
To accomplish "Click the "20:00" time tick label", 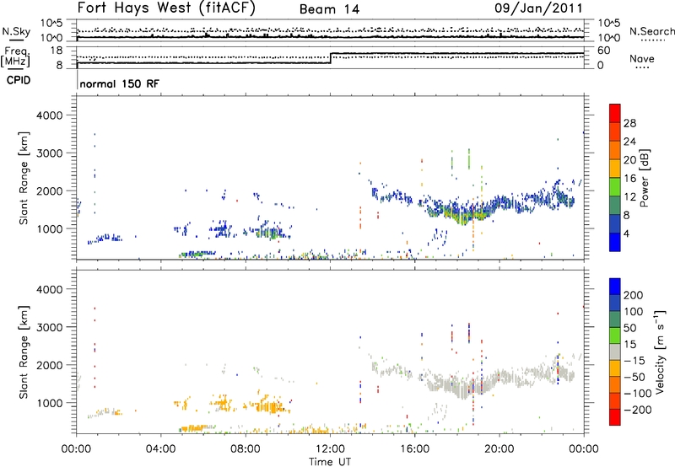I will pos(499,449).
